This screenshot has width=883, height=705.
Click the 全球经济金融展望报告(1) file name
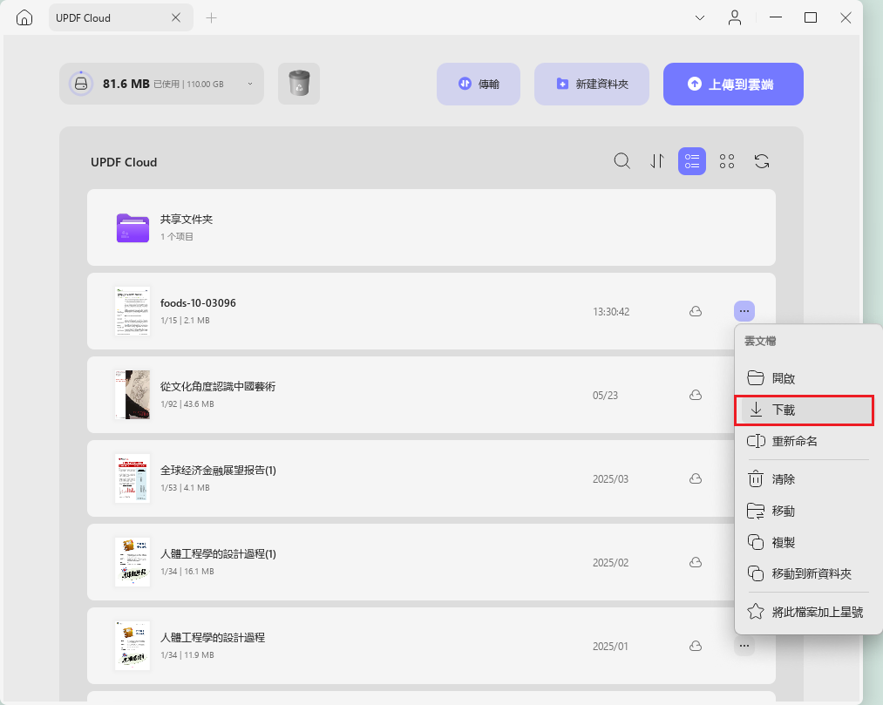coord(219,471)
